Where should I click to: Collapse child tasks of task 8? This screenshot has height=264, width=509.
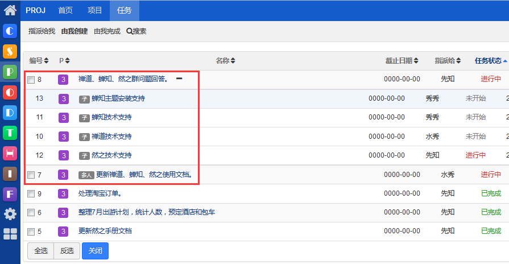[179, 79]
